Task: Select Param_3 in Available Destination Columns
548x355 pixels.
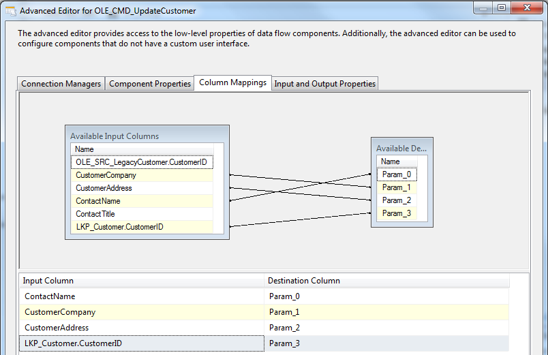Action: (397, 213)
